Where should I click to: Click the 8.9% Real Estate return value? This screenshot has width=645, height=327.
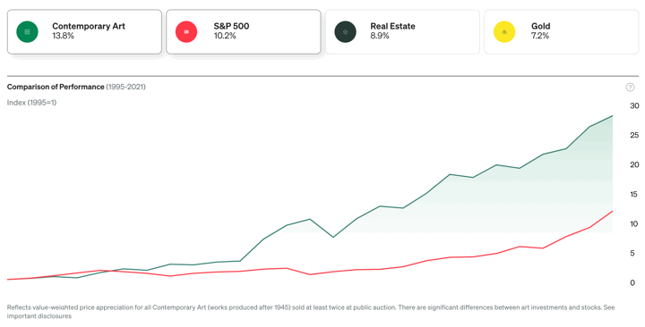(x=380, y=36)
